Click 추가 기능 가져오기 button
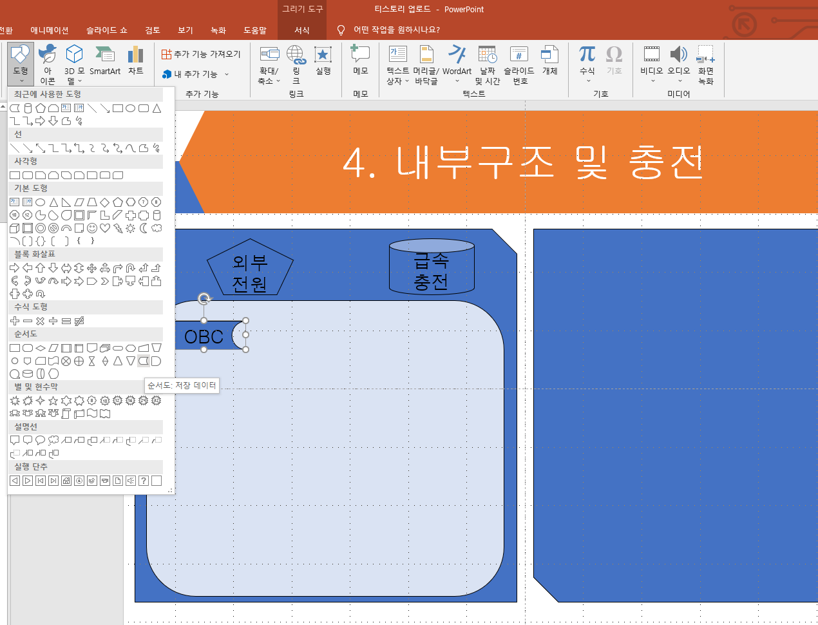The width and height of the screenshot is (818, 625). pyautogui.click(x=201, y=54)
